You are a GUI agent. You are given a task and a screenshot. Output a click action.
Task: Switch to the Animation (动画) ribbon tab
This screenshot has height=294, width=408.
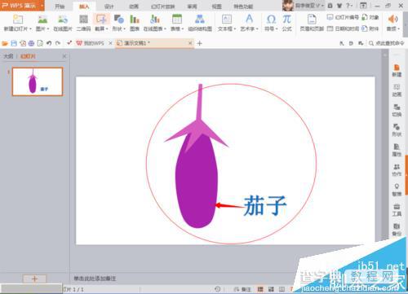134,7
